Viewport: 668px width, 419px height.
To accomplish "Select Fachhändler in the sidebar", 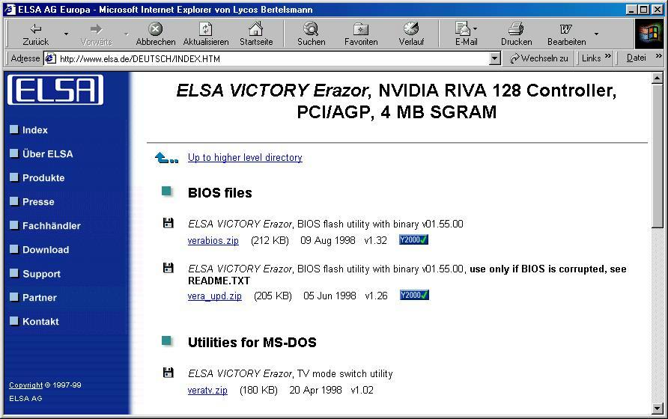I will [52, 226].
